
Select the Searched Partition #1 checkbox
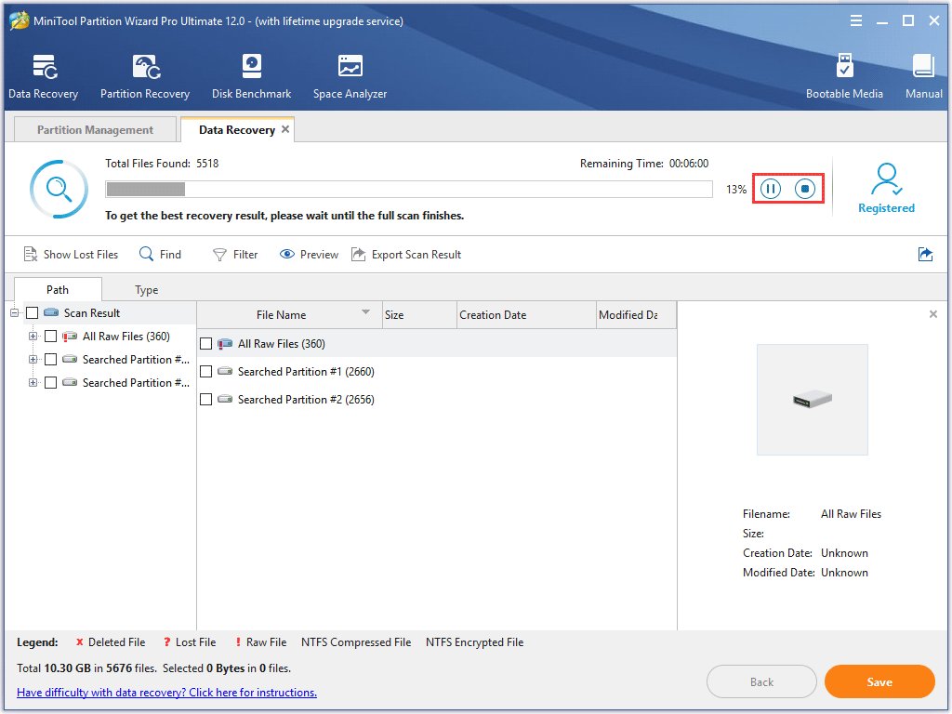coord(205,371)
